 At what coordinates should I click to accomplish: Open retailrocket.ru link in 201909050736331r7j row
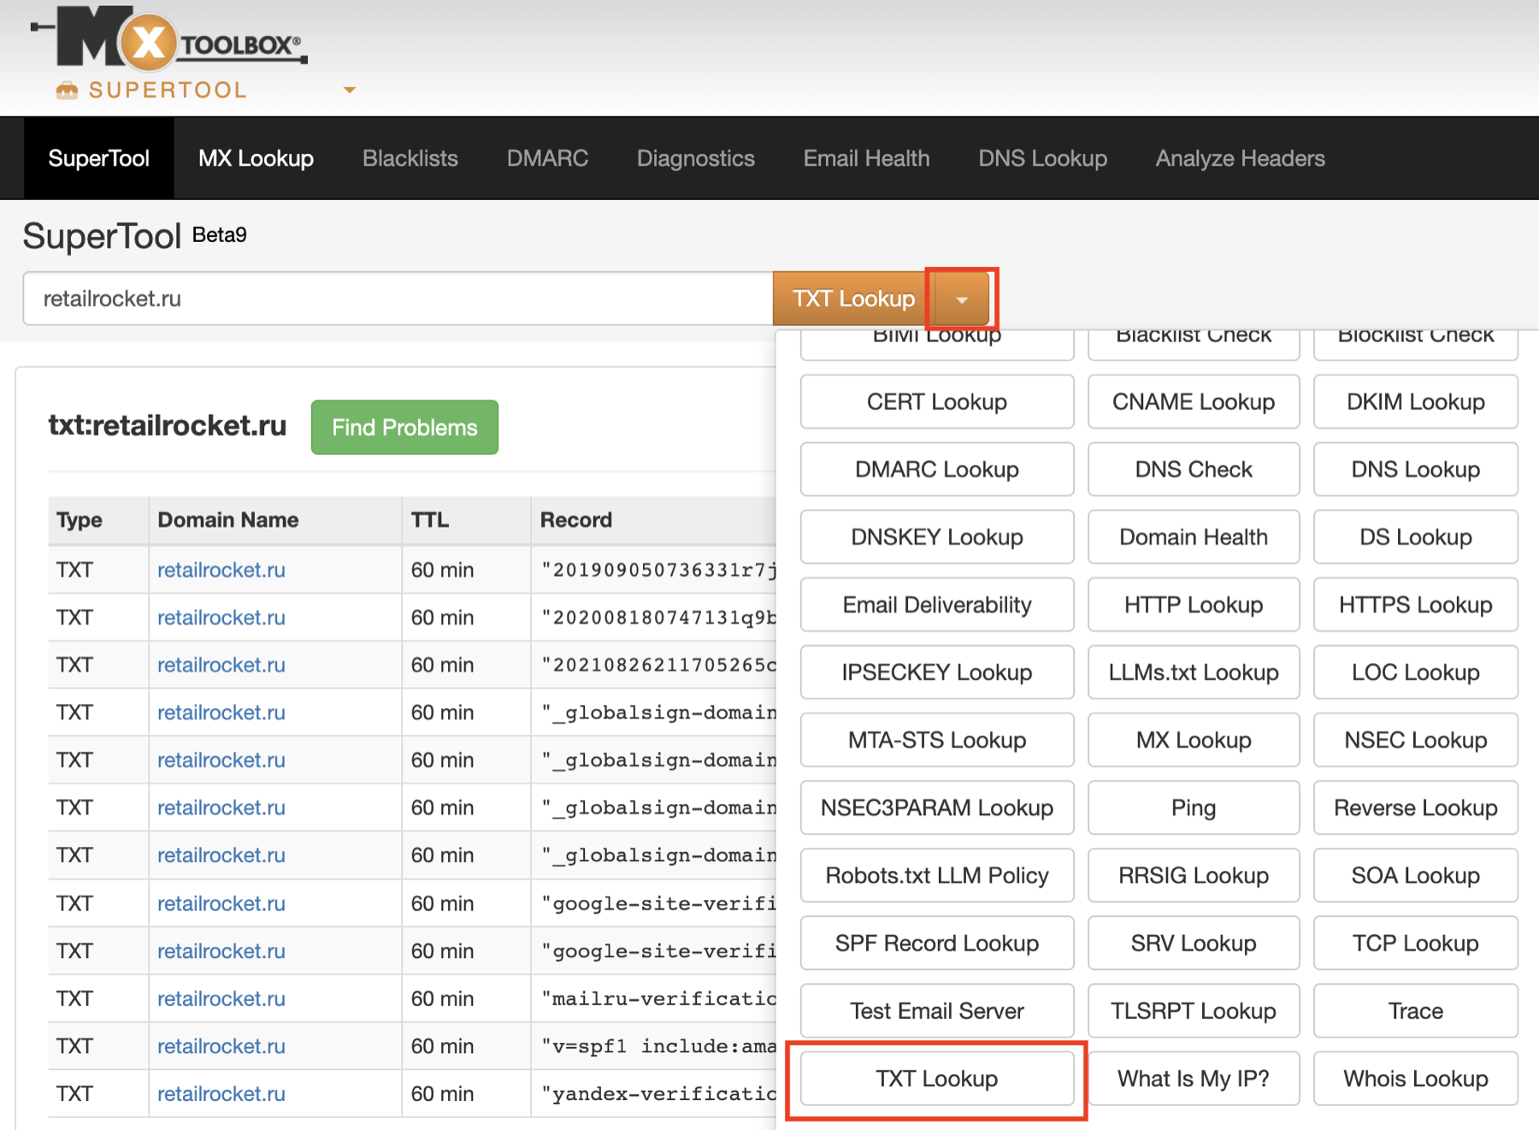pos(221,570)
